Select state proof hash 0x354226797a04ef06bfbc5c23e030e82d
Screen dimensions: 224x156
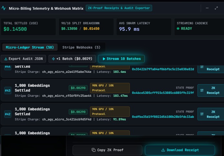coord(163,69)
